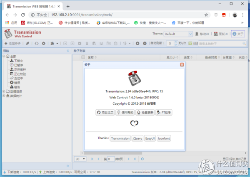Click the circular reload icon in toolbar
The height and width of the screenshot is (177, 250).
coord(37,43)
